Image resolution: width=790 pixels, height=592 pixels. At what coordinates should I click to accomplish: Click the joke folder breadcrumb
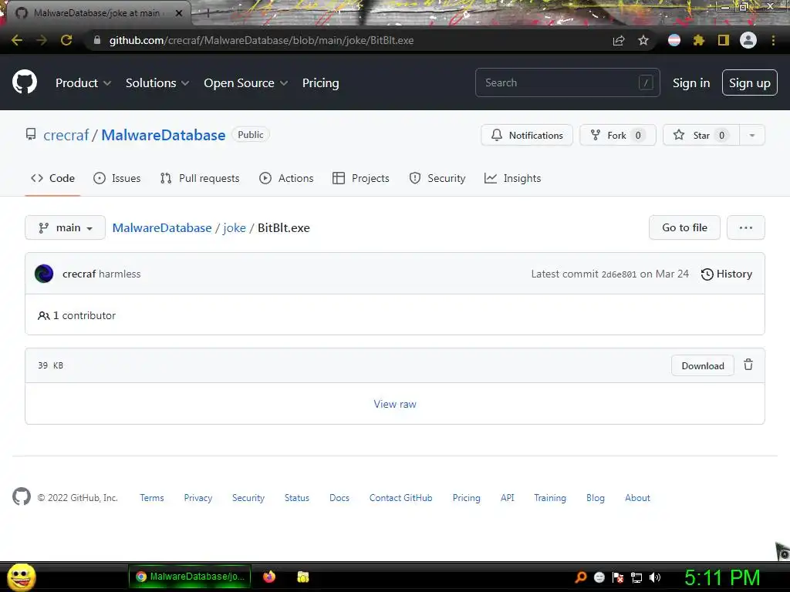(235, 227)
